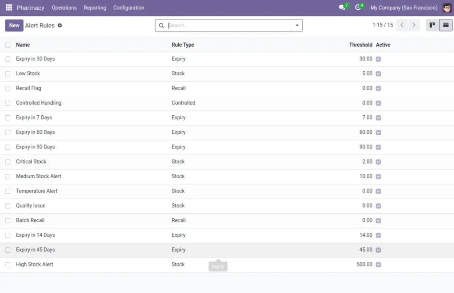This screenshot has width=454, height=293.
Task: Select the Expiry in 7 Days row checkbox
Action: [x=8, y=118]
